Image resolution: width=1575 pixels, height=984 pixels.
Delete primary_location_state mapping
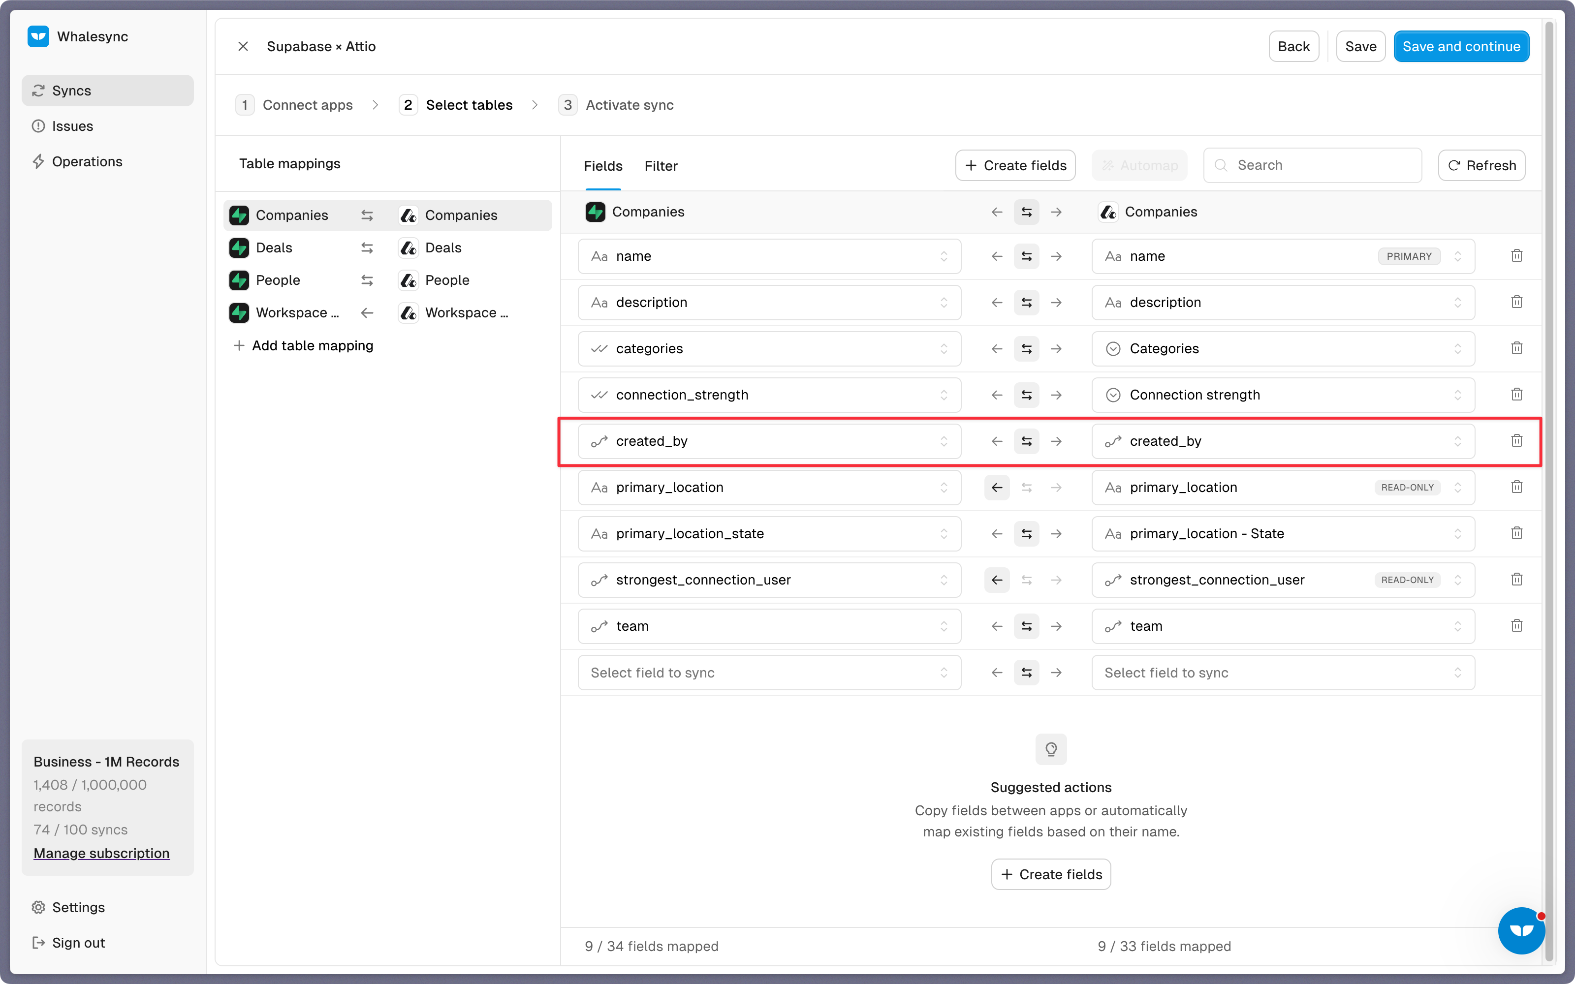(x=1516, y=533)
